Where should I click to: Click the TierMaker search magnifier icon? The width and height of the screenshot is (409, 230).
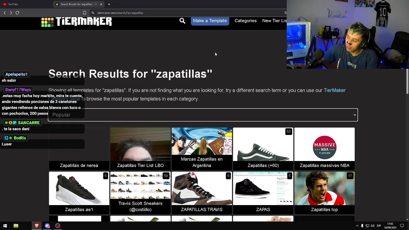182,21
